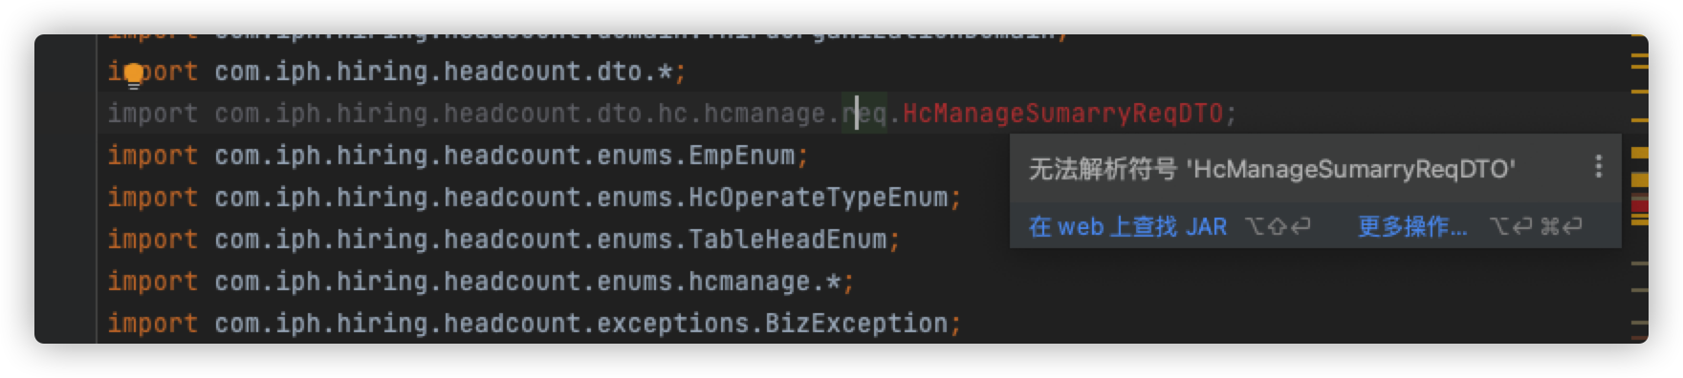1683x378 pixels.
Task: Click the yellow lightbulb quick-fix icon
Action: click(134, 74)
